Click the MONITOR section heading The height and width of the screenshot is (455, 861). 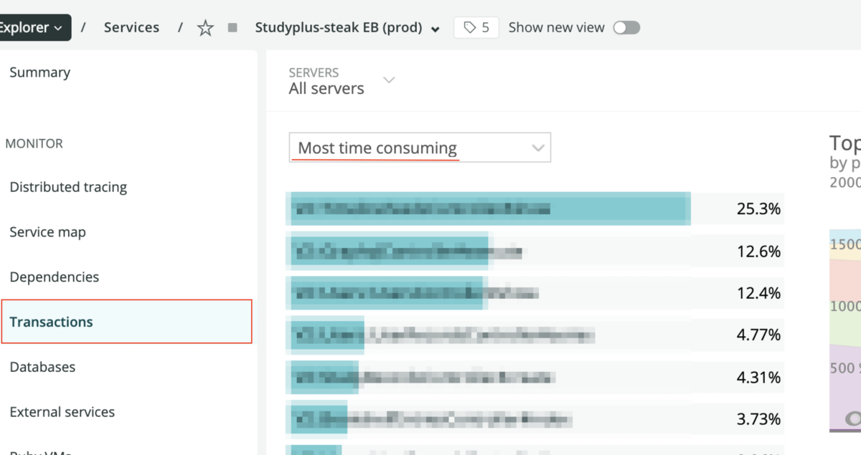(34, 143)
